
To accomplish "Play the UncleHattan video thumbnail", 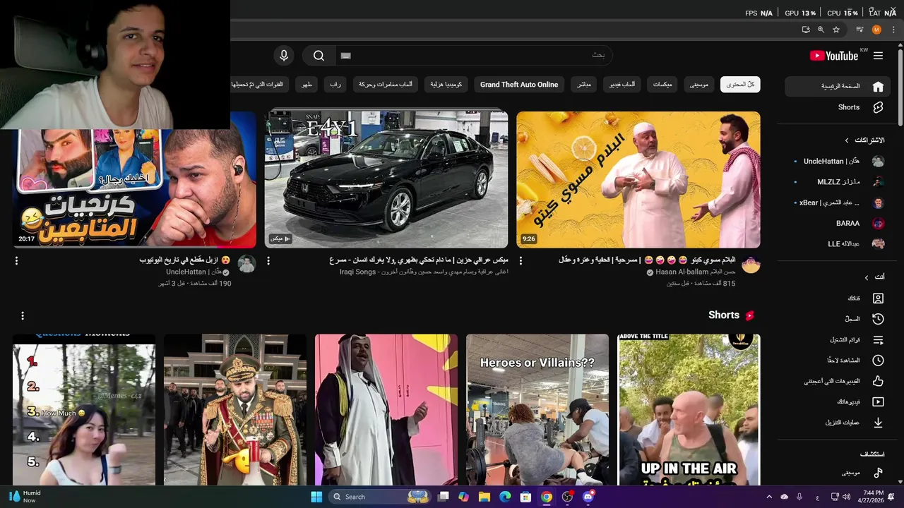I will tap(134, 188).
